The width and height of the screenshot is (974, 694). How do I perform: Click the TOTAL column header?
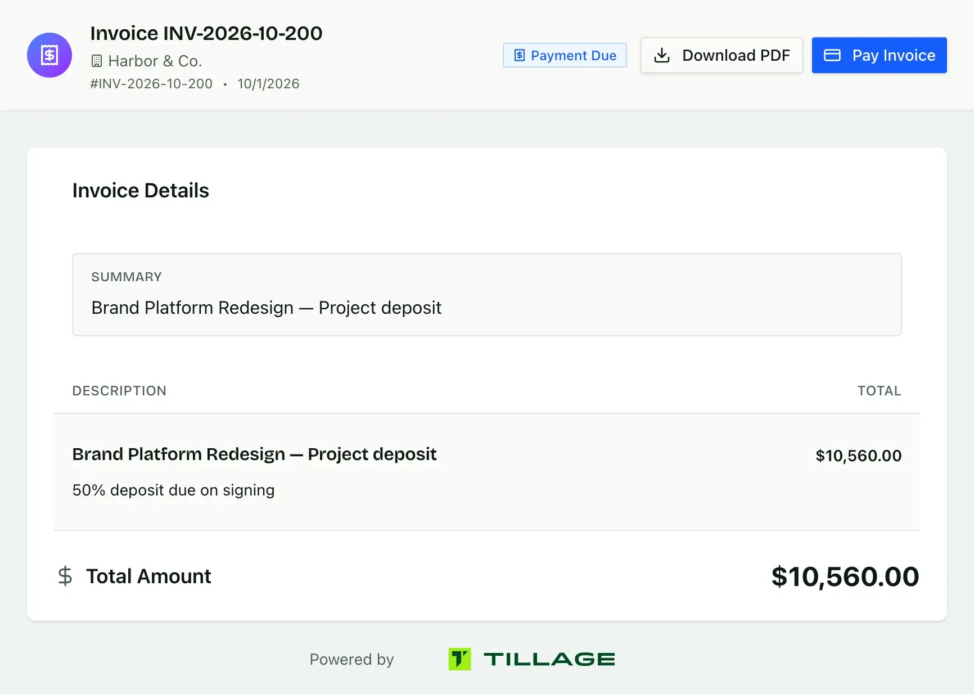point(880,391)
